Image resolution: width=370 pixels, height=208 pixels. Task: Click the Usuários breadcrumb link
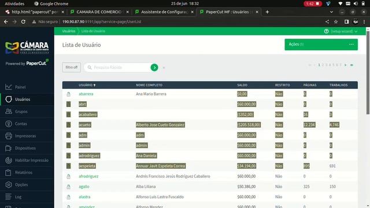tap(69, 31)
